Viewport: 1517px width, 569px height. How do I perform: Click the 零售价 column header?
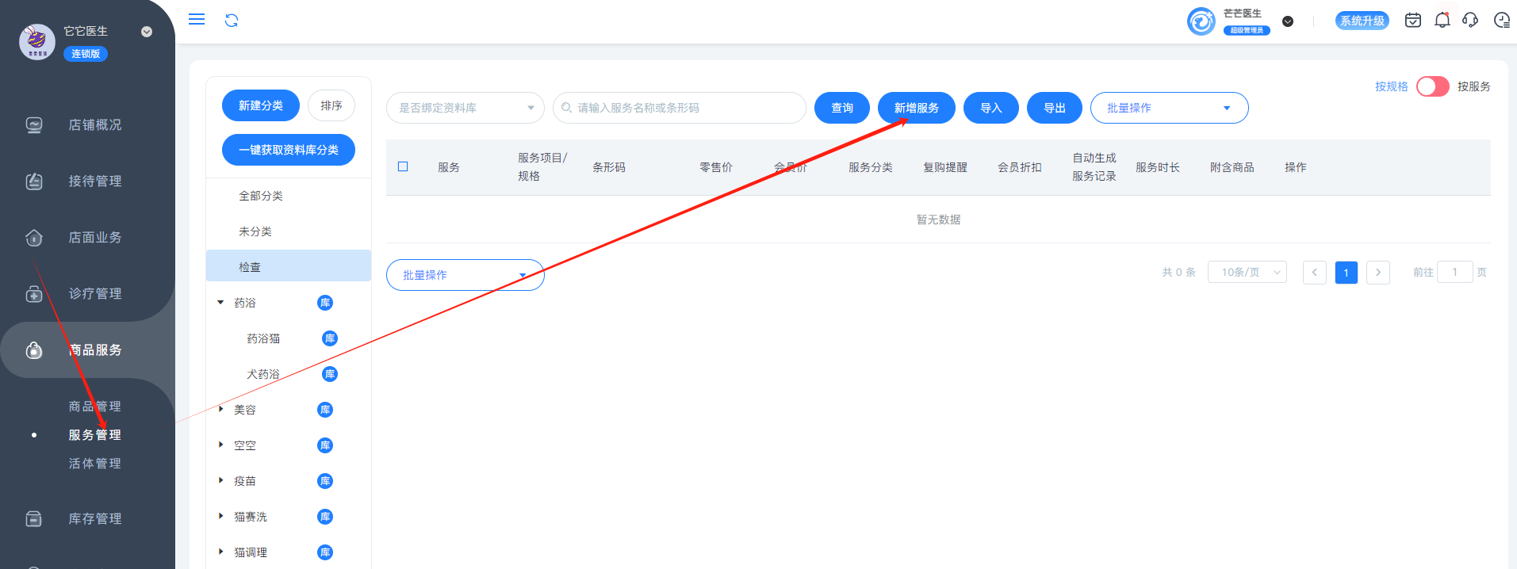coord(716,167)
